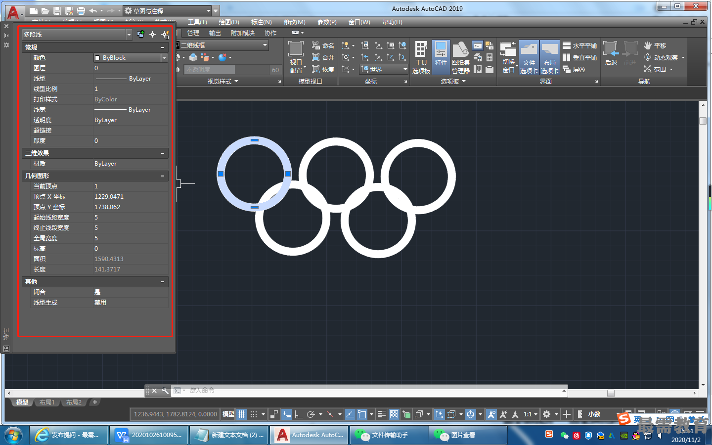
Task: Collapse the 常规 section
Action: point(163,47)
